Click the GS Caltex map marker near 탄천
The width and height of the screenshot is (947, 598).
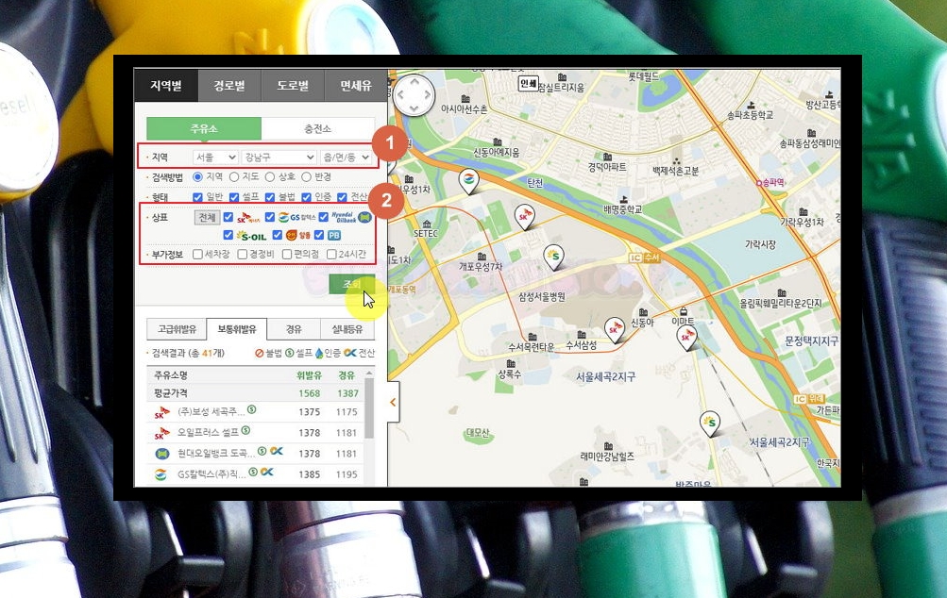click(x=468, y=180)
